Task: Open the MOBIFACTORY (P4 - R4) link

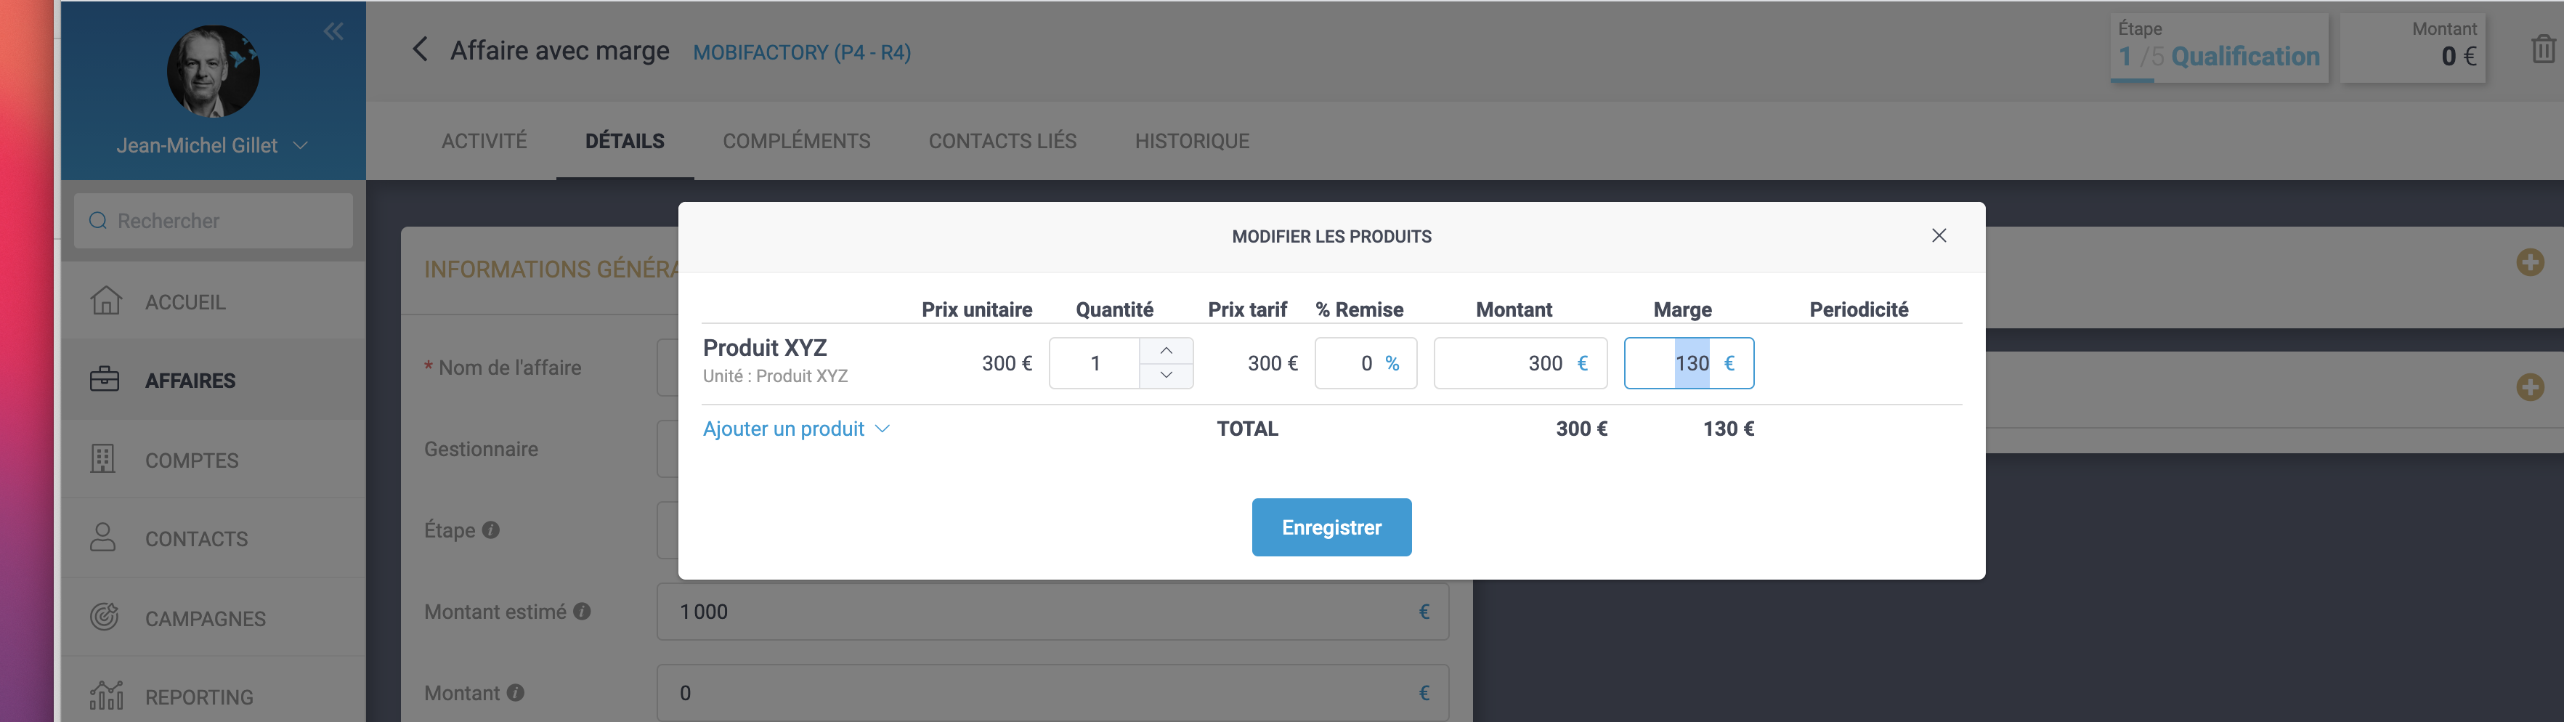Action: pos(801,53)
